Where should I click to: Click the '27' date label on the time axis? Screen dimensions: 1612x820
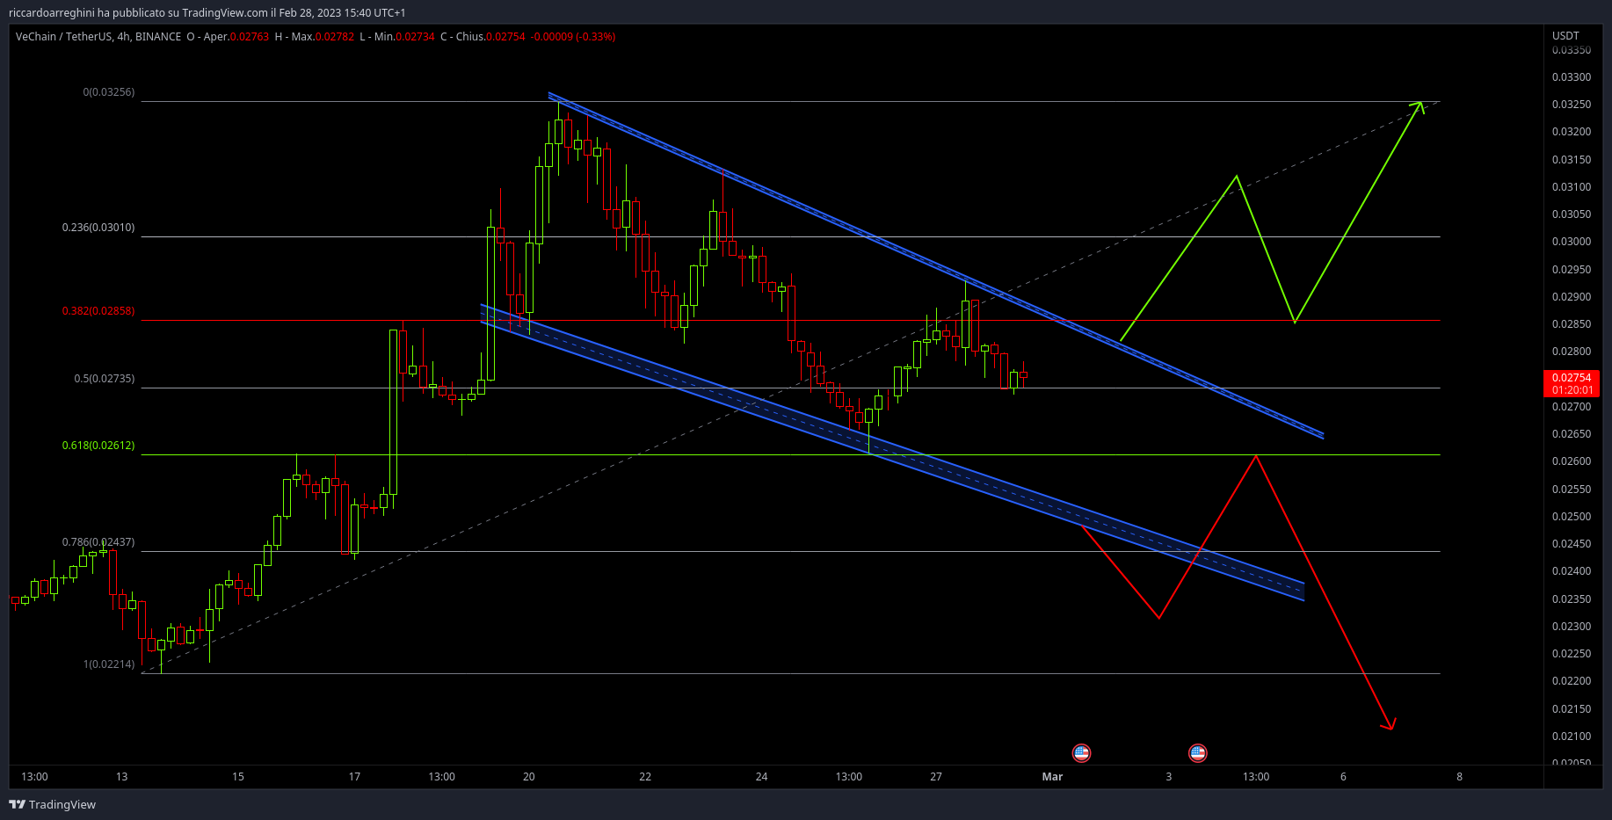coord(936,777)
